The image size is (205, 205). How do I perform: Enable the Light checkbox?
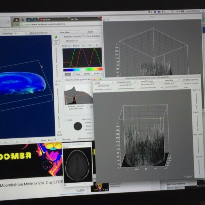(x=66, y=120)
